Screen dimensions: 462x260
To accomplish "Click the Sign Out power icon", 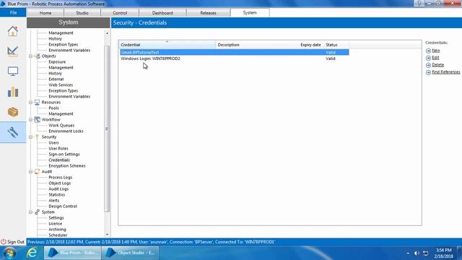I will click(x=3, y=242).
